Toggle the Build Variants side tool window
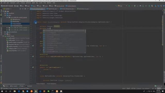The width and height of the screenshot is (165, 93). (x=1, y=69)
